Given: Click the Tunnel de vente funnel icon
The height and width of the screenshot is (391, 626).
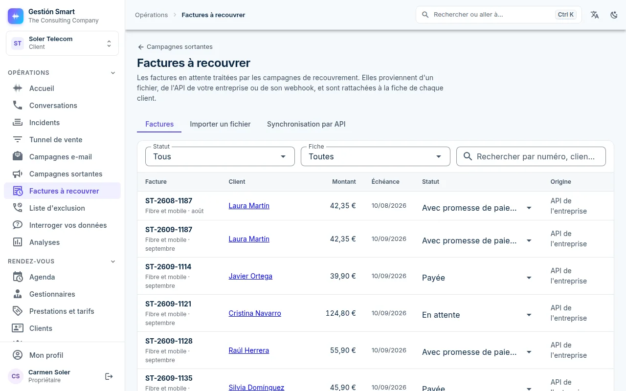Looking at the screenshot, I should (18, 140).
